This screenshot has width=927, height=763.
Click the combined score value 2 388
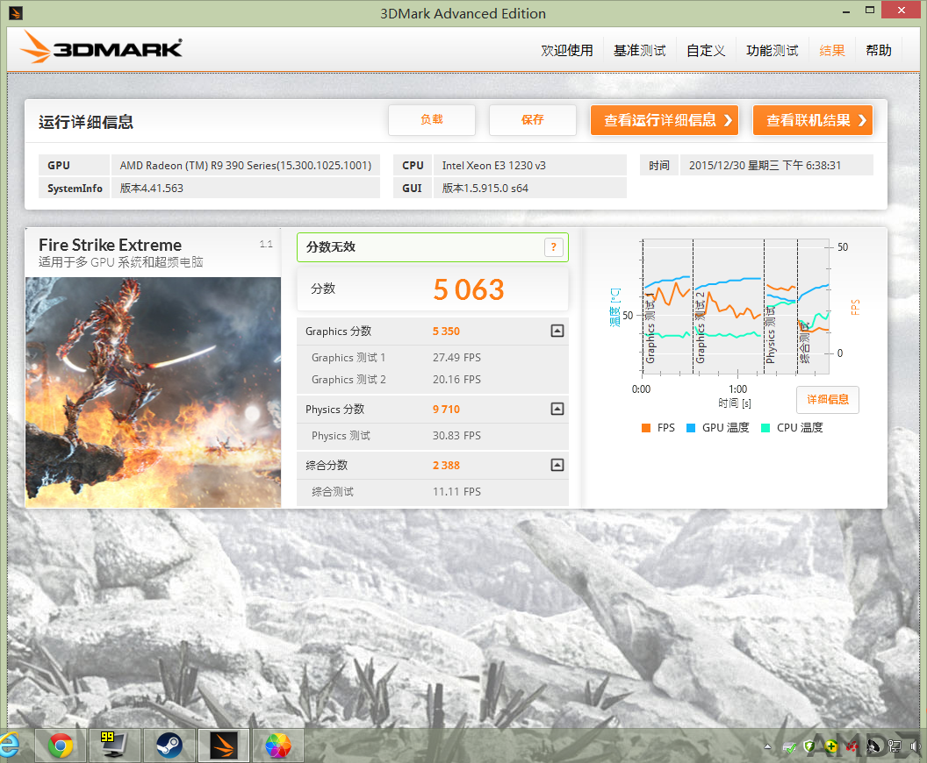[446, 466]
